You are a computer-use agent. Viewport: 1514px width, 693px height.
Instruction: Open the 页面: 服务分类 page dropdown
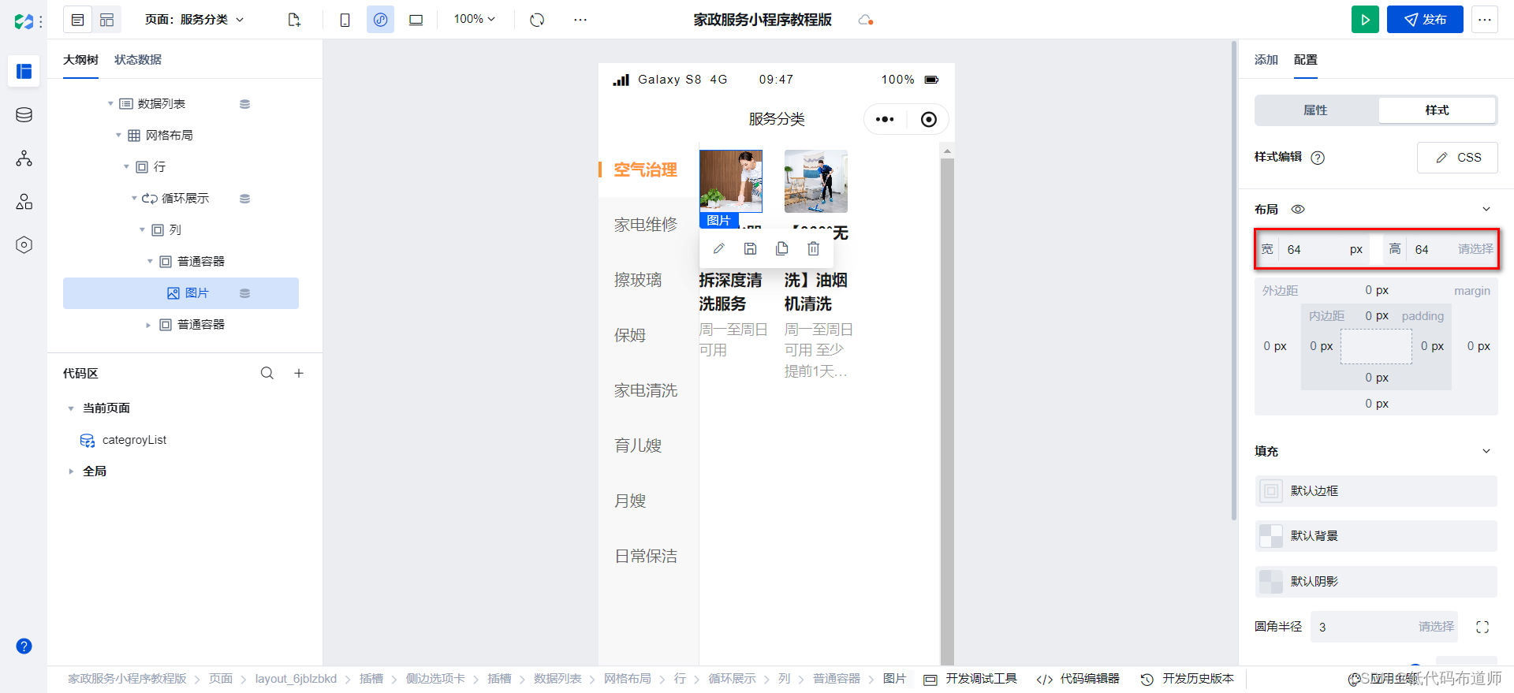click(x=195, y=20)
